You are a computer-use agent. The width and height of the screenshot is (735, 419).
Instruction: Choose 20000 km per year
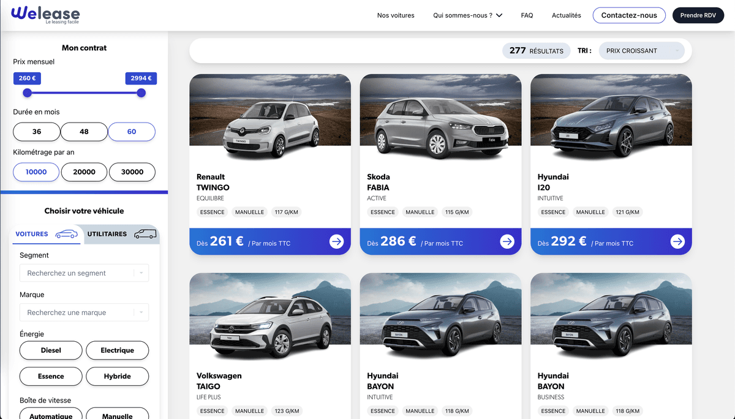click(x=84, y=172)
